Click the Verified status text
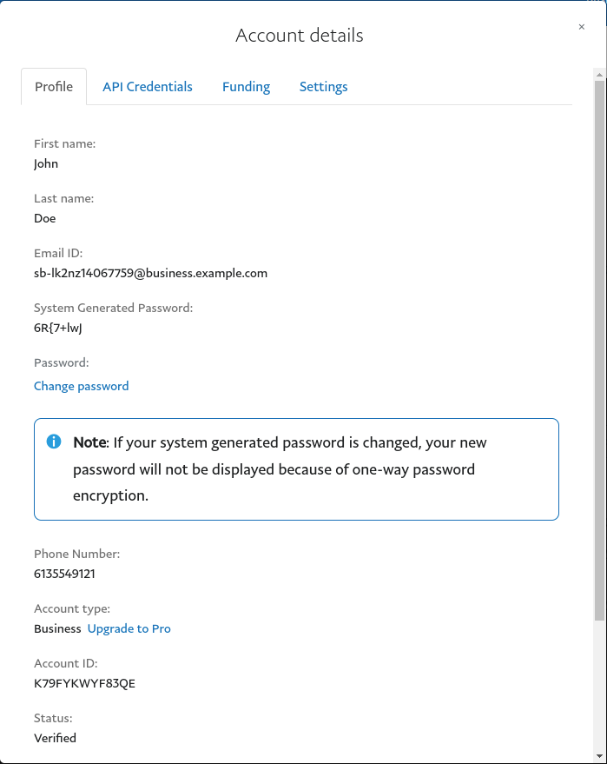This screenshot has width=607, height=764. [x=55, y=738]
